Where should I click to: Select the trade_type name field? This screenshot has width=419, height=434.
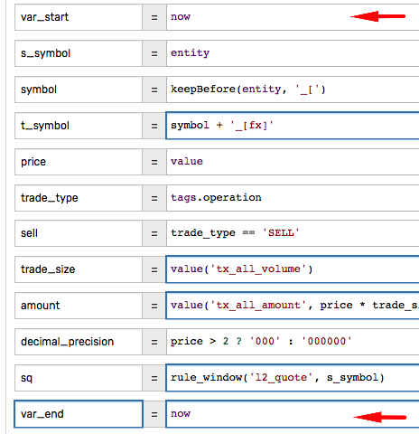pyautogui.click(x=79, y=198)
